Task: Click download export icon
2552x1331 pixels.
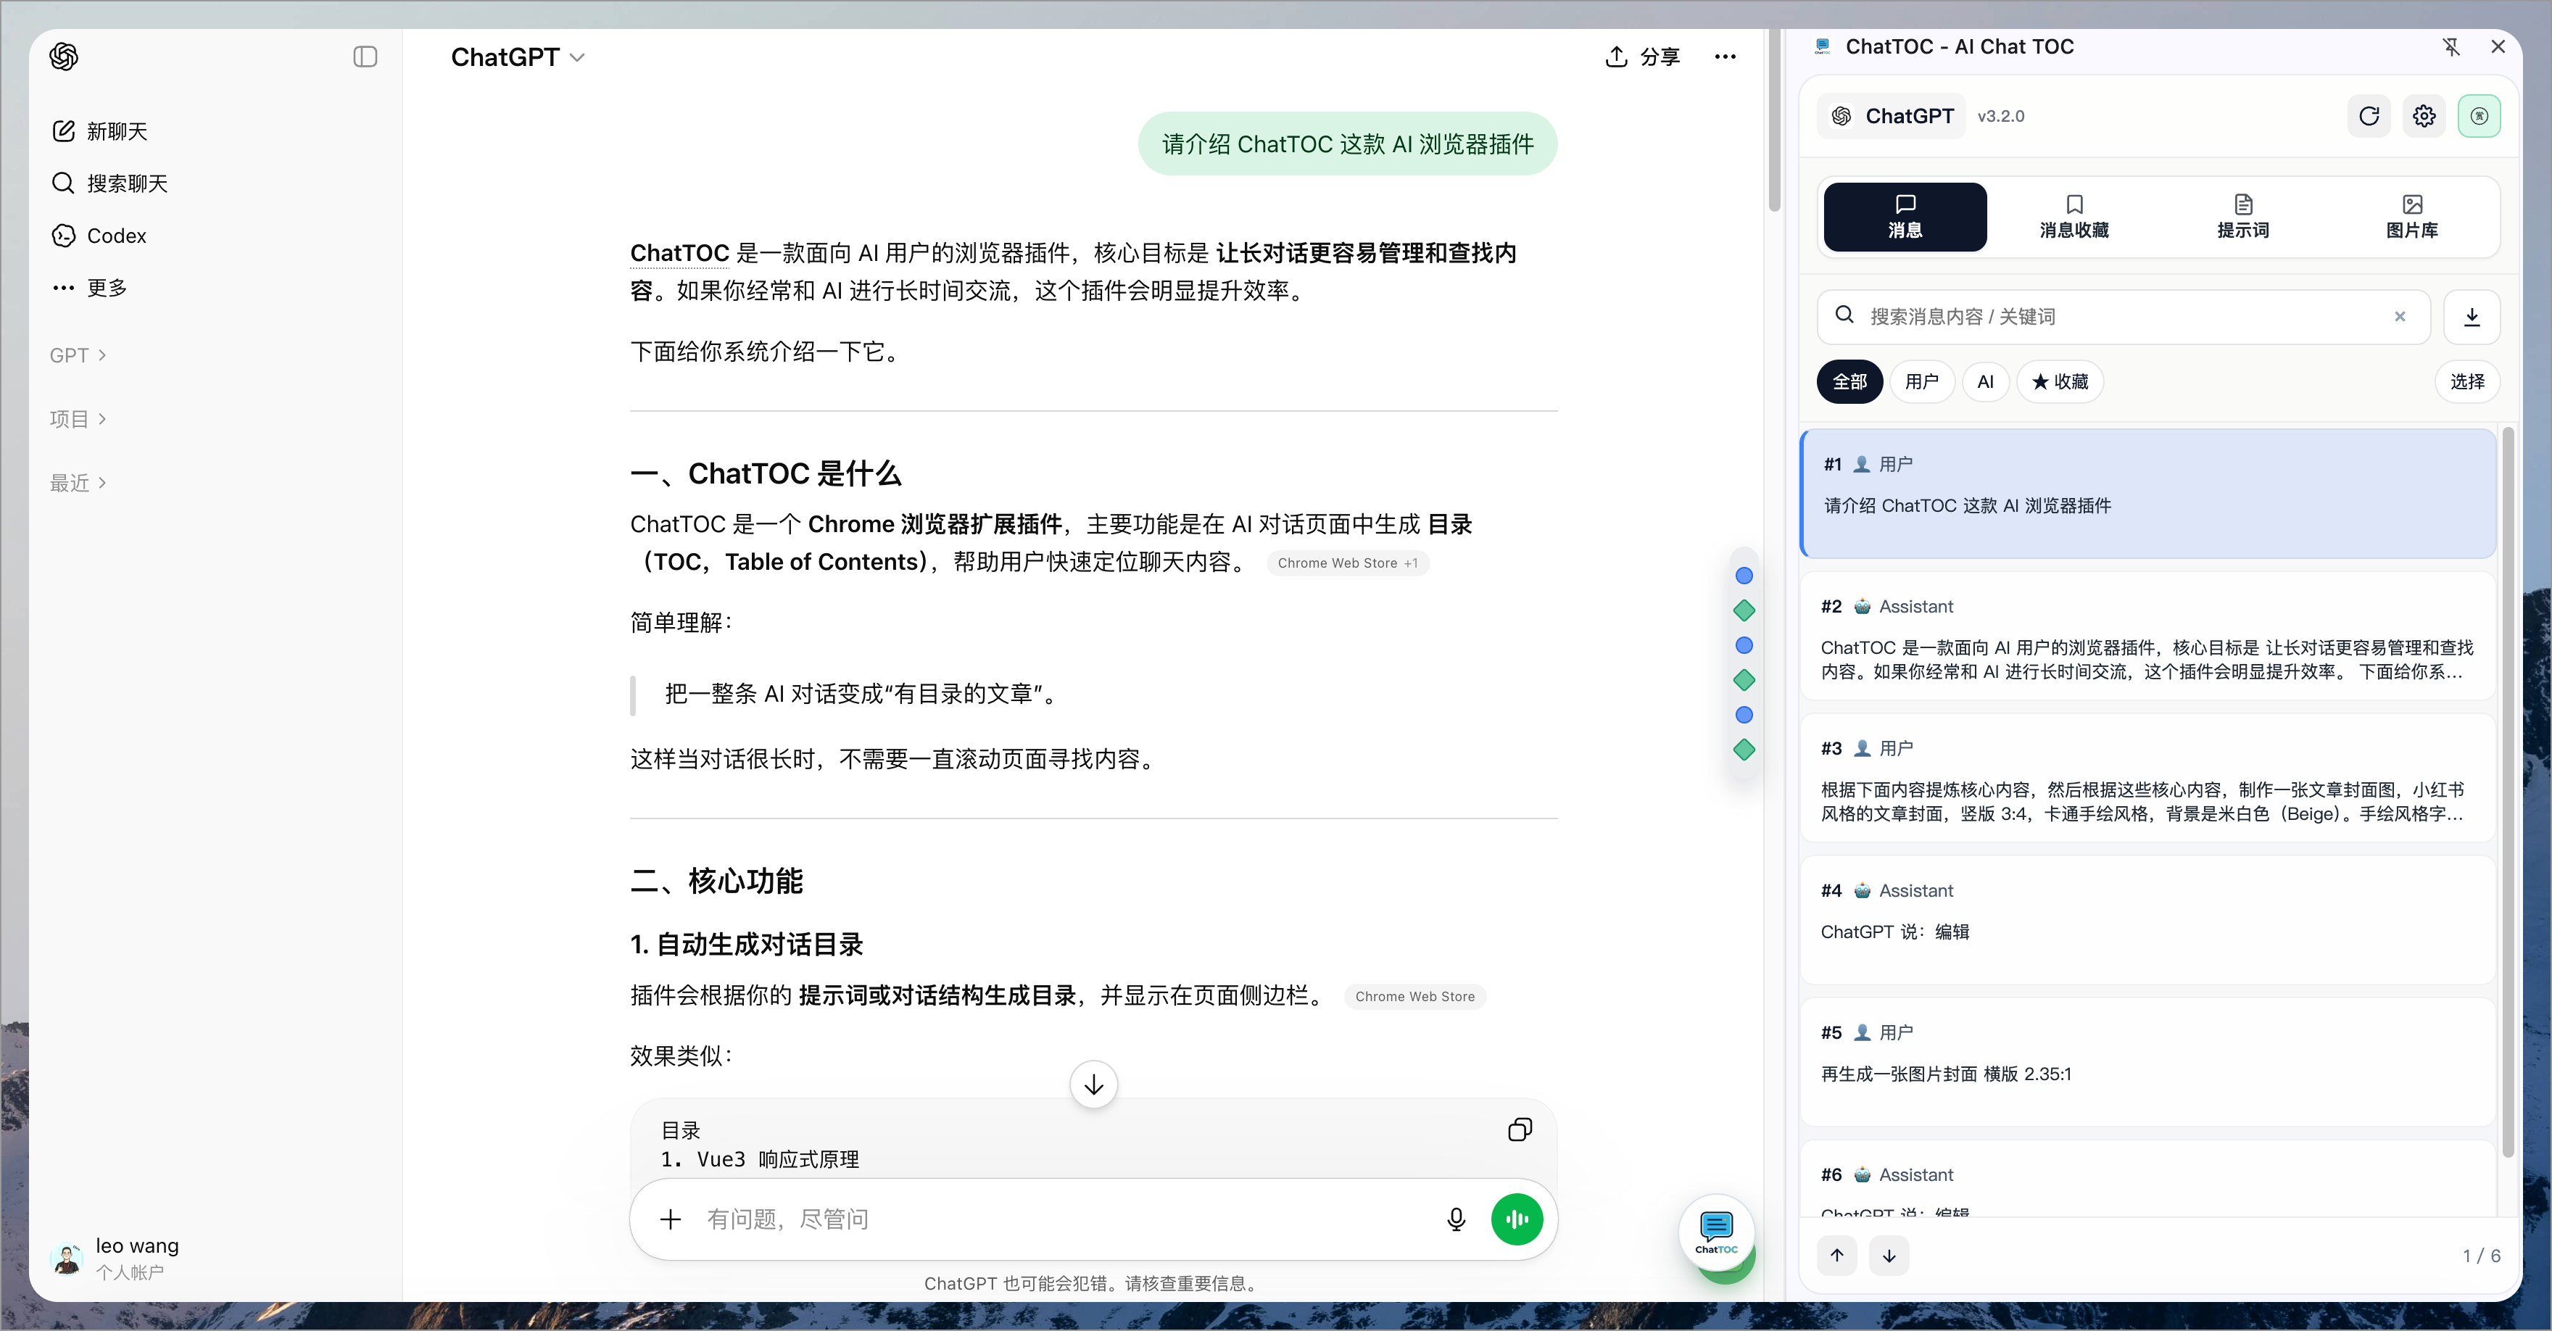Action: click(x=2472, y=317)
